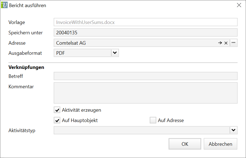Click the Abbrechen button

tap(220, 144)
